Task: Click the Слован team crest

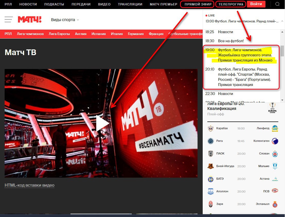Action: click(x=275, y=154)
